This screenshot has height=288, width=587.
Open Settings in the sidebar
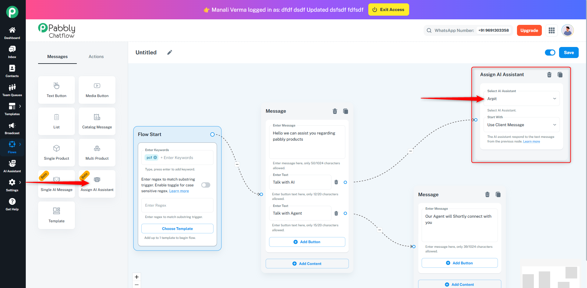point(12,185)
